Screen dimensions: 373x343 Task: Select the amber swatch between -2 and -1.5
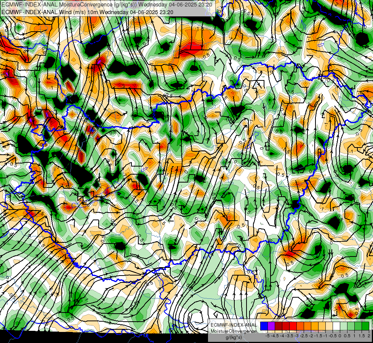(315, 326)
